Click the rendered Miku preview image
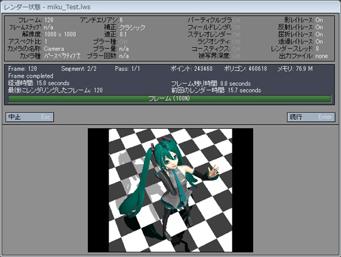341x257 pixels. 170,190
